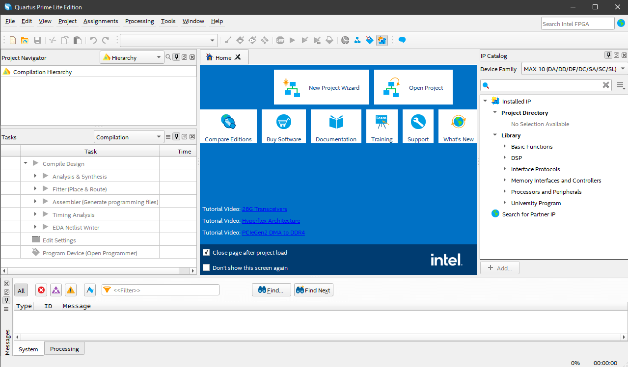
Task: Expand the DSP library node
Action: click(505, 157)
